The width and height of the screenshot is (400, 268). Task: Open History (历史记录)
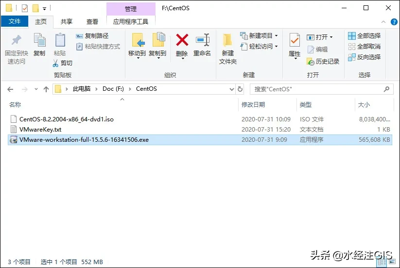(x=323, y=62)
